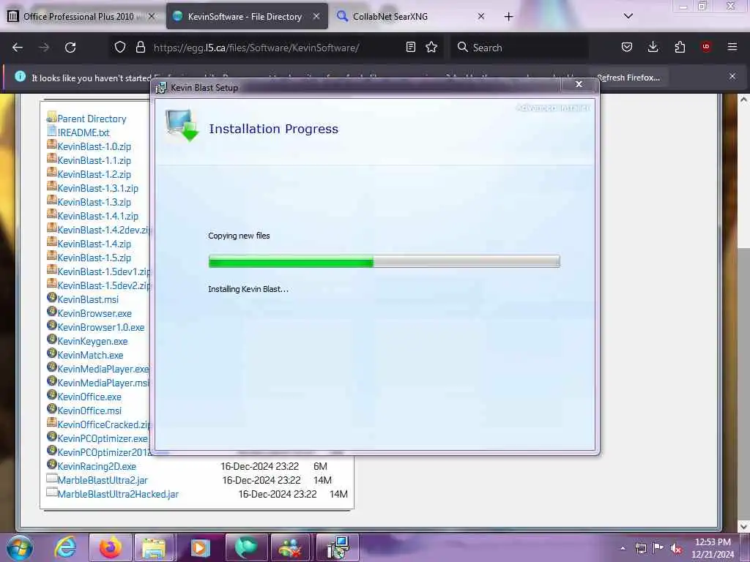Click the KevinKeygen.exe link
The image size is (750, 562).
[x=92, y=341]
